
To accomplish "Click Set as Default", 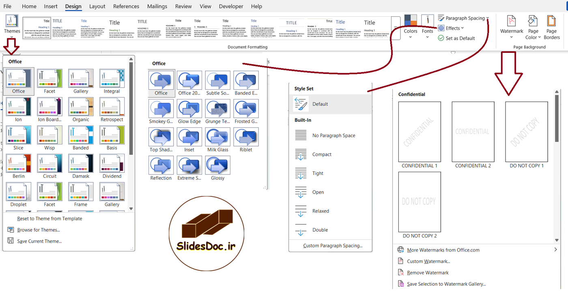I will tap(456, 38).
